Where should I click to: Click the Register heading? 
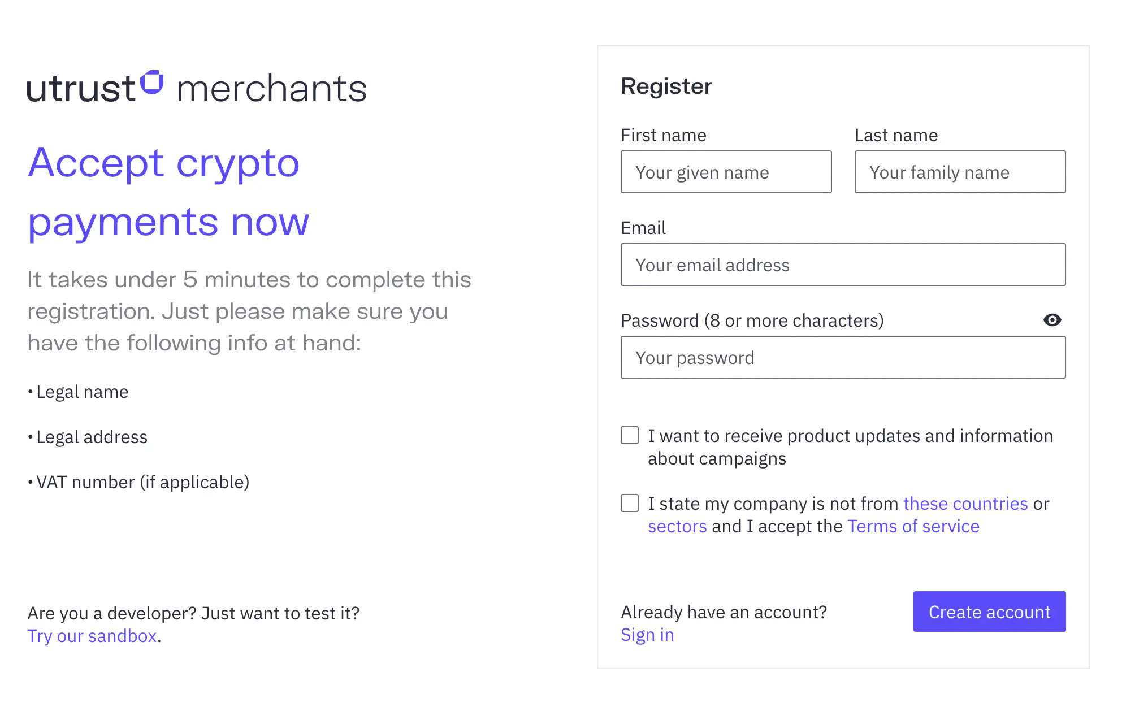pos(666,86)
